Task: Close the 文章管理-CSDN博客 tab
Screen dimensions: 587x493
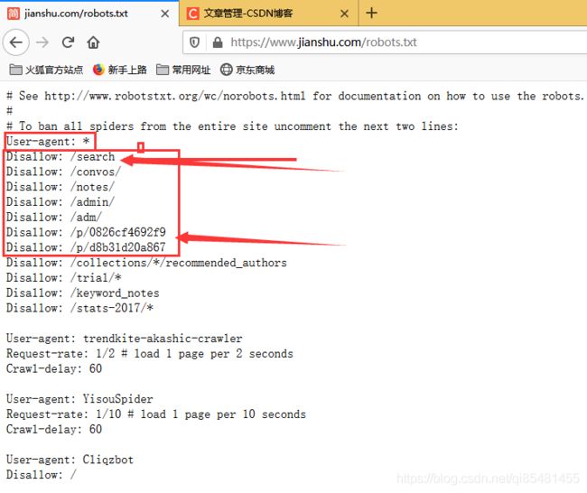Action: [x=344, y=14]
